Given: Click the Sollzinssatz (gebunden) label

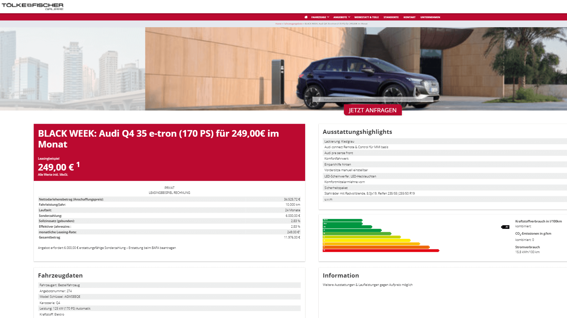Looking at the screenshot, I should tap(57, 221).
